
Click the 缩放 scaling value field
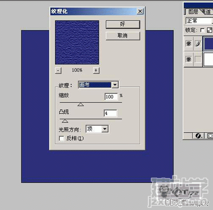[111, 97]
